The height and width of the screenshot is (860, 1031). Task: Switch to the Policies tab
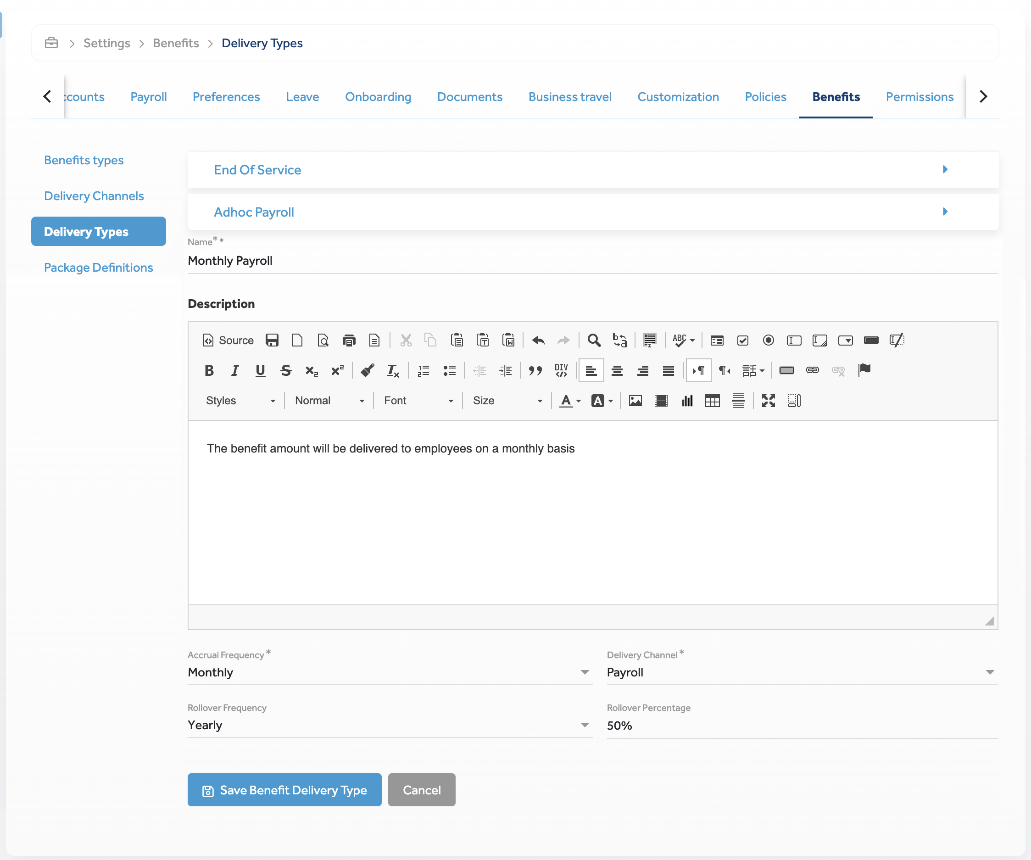(x=765, y=97)
